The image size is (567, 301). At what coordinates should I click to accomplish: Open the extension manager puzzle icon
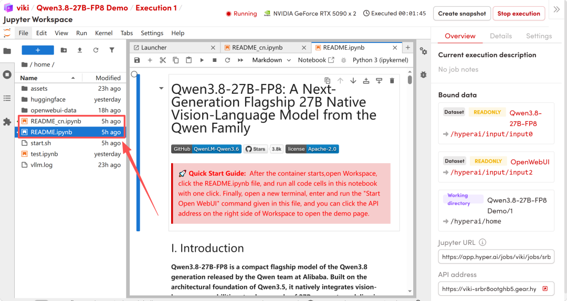point(7,122)
